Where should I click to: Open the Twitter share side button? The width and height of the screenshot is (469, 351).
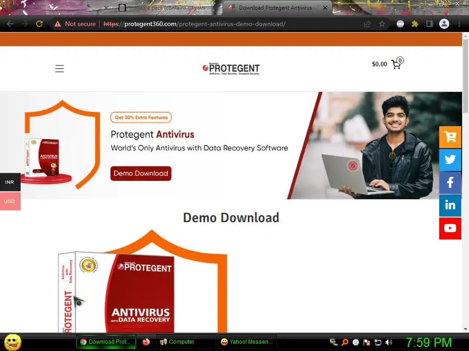(450, 160)
